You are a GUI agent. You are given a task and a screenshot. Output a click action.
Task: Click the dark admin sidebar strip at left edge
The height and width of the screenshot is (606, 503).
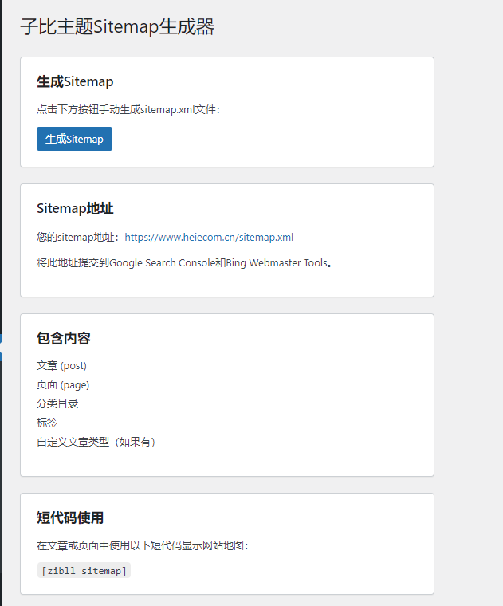click(x=1, y=159)
